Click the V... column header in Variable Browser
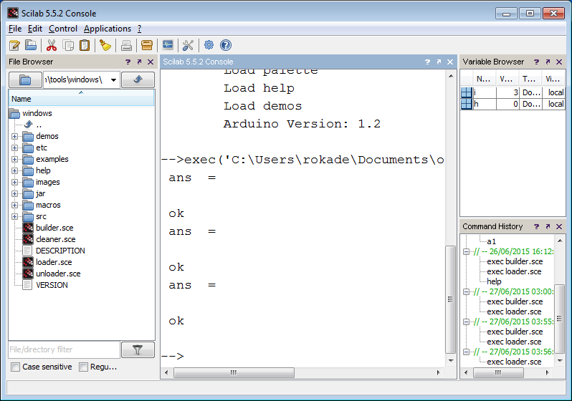This screenshot has width=572, height=401. tap(507, 79)
